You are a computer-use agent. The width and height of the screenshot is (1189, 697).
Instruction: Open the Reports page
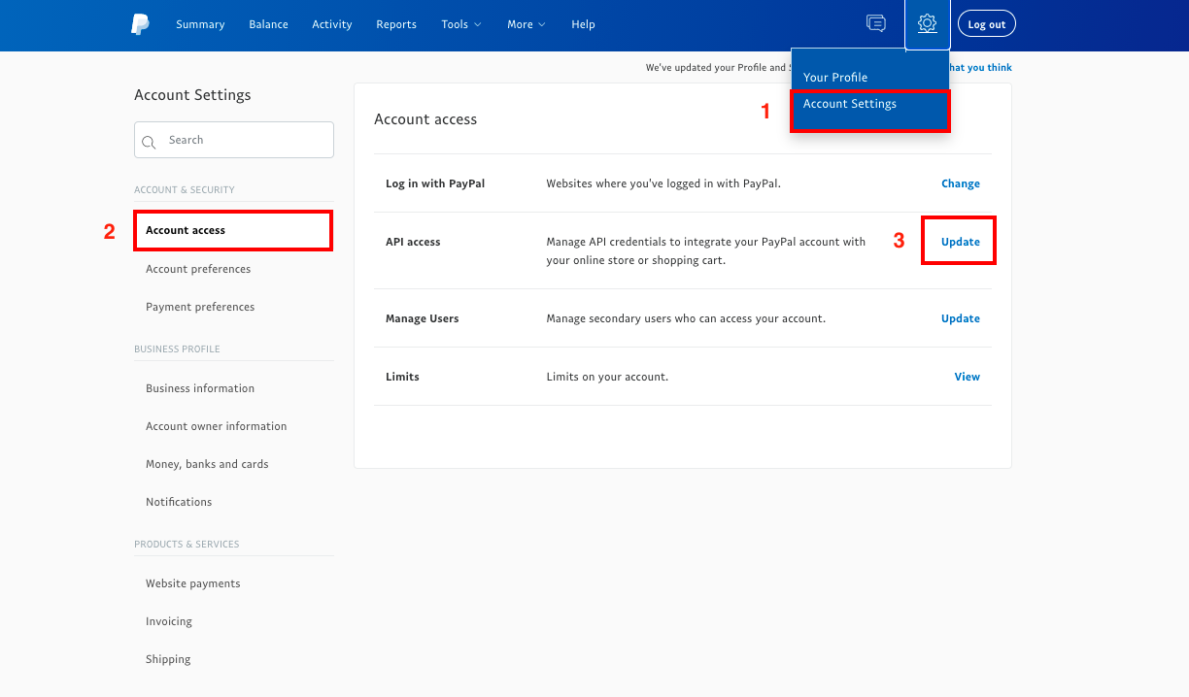tap(396, 24)
